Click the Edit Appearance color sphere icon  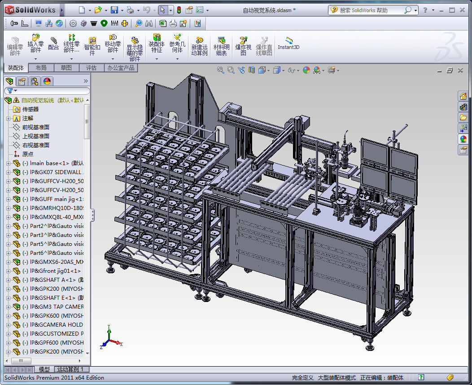pyautogui.click(x=306, y=70)
